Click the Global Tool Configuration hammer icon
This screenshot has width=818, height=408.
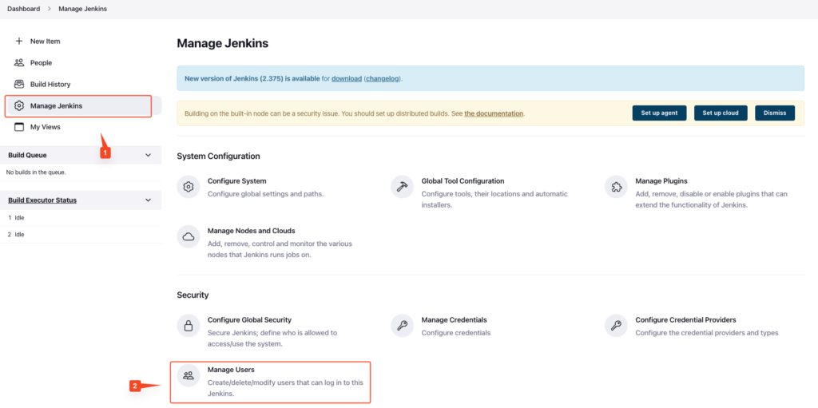(402, 187)
